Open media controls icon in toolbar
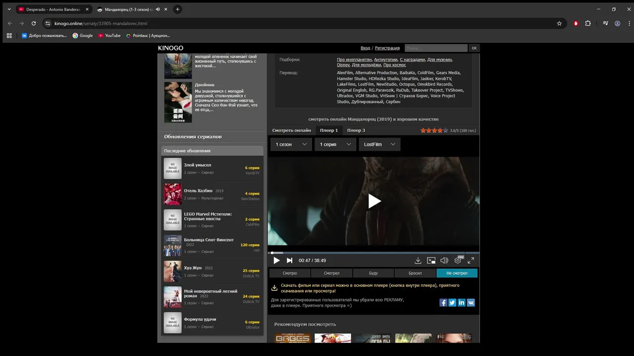Screen dimensions: 634x356 click(x=605, y=23)
